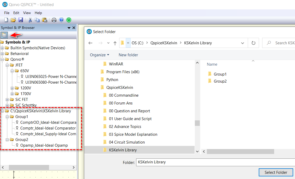Click the Copy toolbar icon
Viewport: 295px width, 179px height.
tap(37, 20)
